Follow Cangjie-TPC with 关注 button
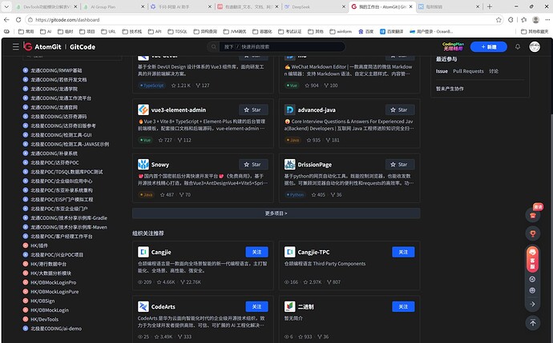The image size is (553, 343). pyautogui.click(x=403, y=252)
